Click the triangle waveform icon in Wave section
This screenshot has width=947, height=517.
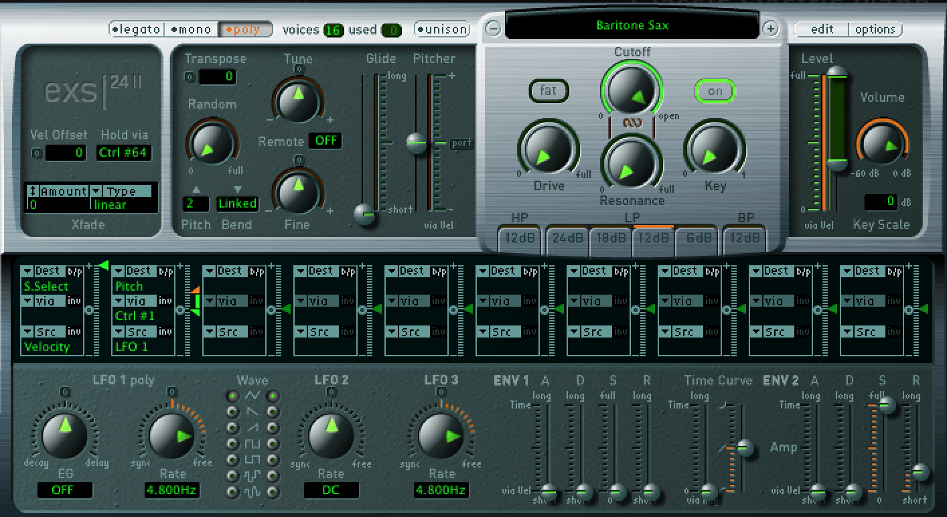[252, 396]
